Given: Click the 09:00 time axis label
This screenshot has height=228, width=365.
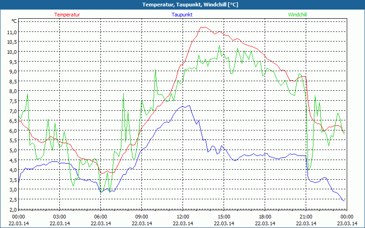Looking at the screenshot, I should 142,217.
